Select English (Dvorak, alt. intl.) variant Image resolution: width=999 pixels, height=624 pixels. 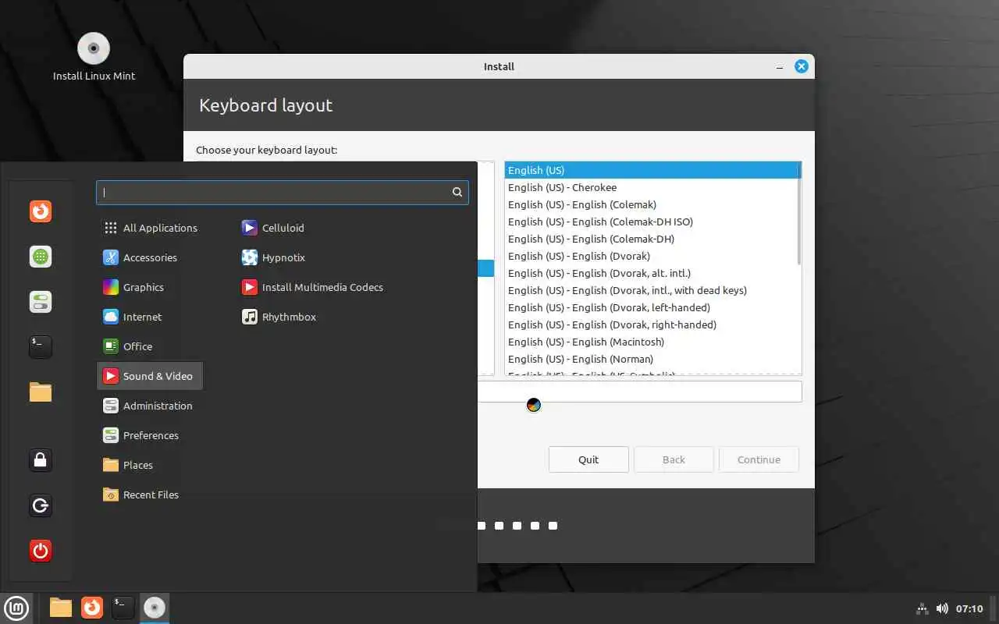pos(652,273)
